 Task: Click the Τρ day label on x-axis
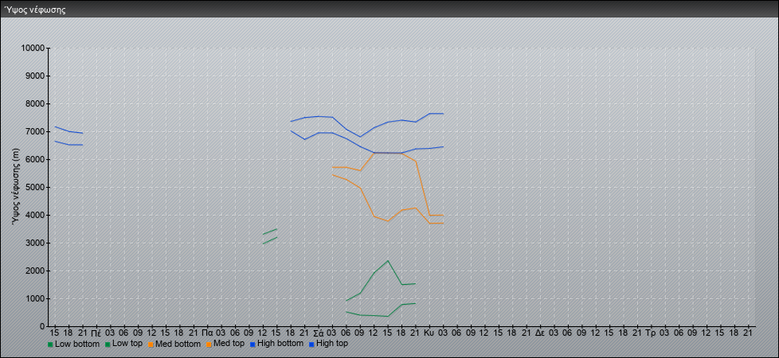(x=652, y=333)
